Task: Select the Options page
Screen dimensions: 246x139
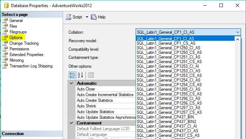Action: point(16,38)
